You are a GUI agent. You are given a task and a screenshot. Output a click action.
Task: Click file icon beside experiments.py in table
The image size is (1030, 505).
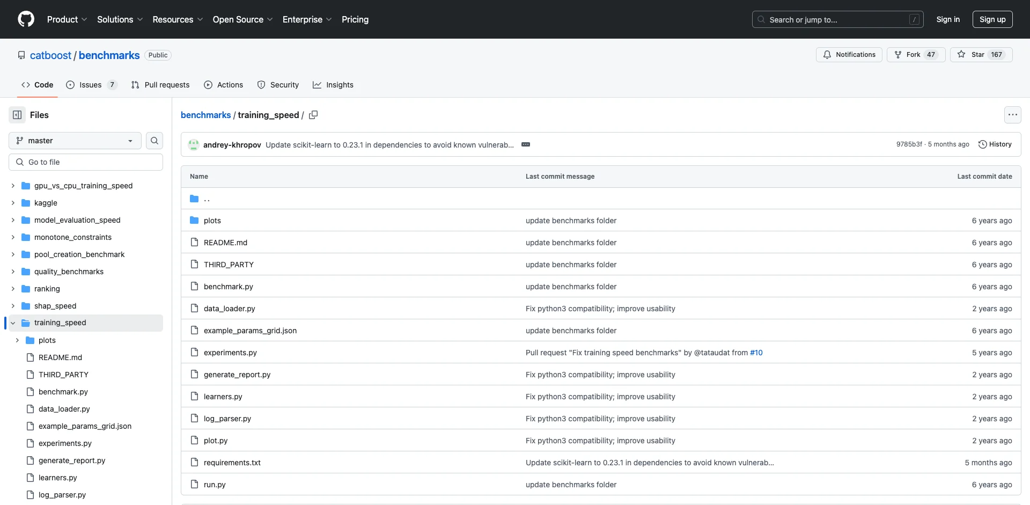point(194,353)
